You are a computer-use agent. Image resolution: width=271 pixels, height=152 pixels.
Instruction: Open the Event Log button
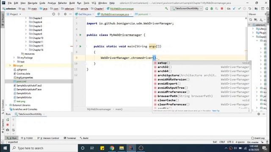tap(258, 138)
